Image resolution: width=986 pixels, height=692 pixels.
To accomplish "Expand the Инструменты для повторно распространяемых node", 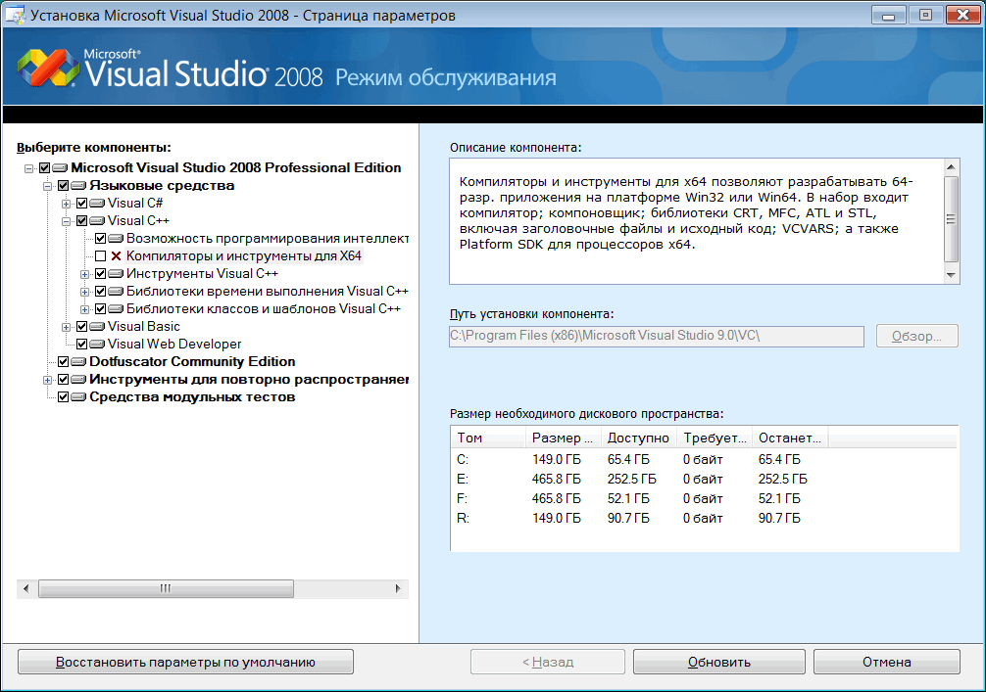I will [47, 380].
